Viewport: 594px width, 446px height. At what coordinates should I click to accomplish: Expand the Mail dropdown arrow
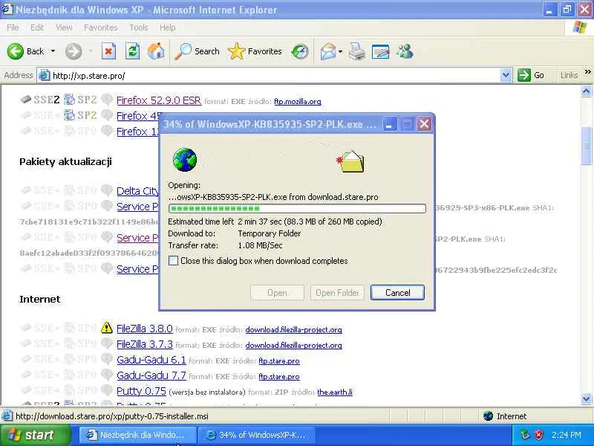pos(340,51)
